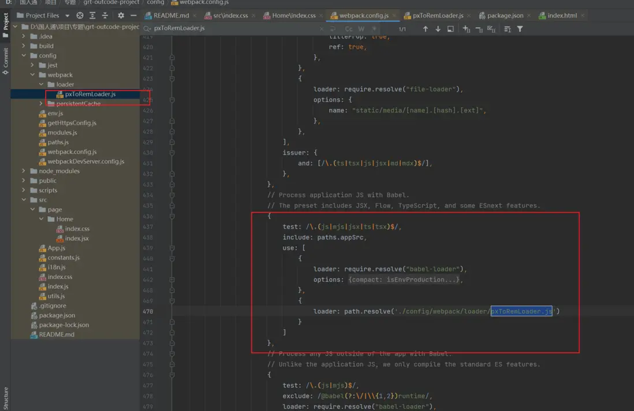
Task: Switch to the pxToRemLoader.js editor tab
Action: pos(438,16)
